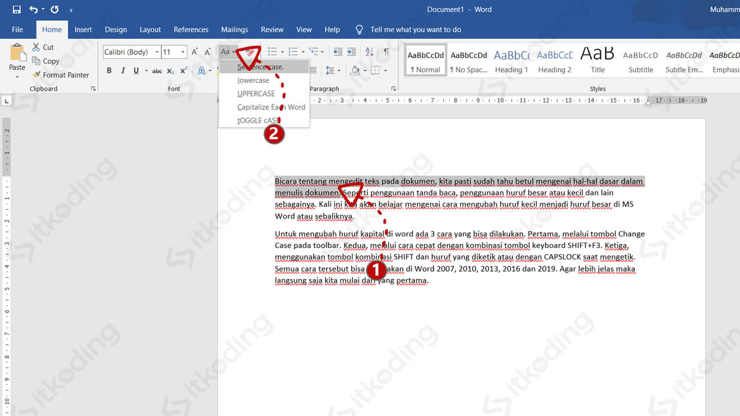740x416 pixels.
Task: Decrease paragraph indent
Action: 338,52
